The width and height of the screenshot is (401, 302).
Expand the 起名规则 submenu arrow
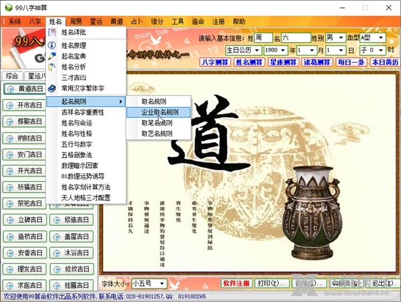coord(121,102)
